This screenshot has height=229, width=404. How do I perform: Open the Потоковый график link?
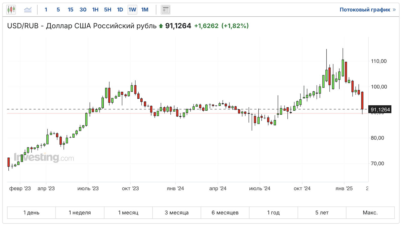point(365,10)
